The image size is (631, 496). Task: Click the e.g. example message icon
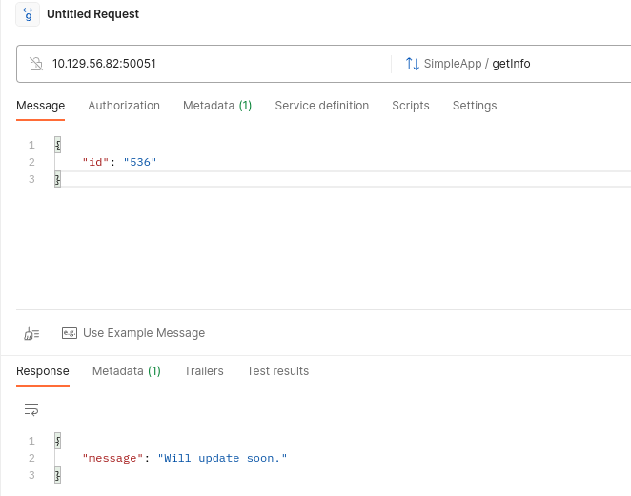point(69,333)
